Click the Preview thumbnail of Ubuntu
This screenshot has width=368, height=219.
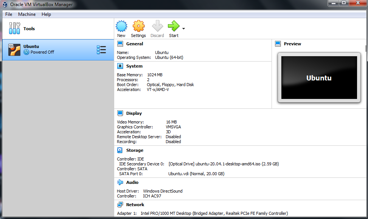(318, 78)
